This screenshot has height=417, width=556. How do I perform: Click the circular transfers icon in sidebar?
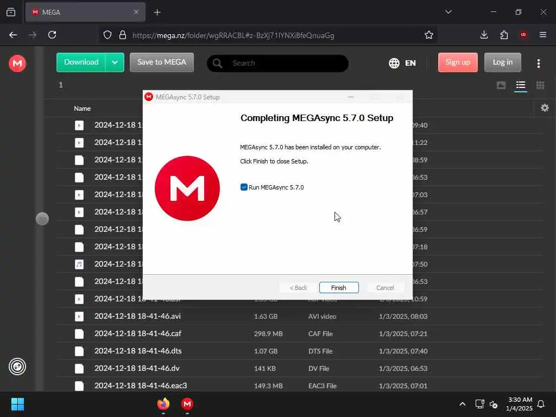[x=17, y=367]
